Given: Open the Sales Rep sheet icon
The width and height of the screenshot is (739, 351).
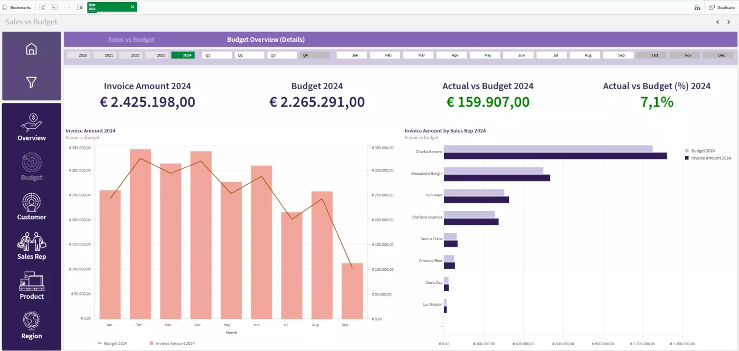Looking at the screenshot, I should (31, 244).
